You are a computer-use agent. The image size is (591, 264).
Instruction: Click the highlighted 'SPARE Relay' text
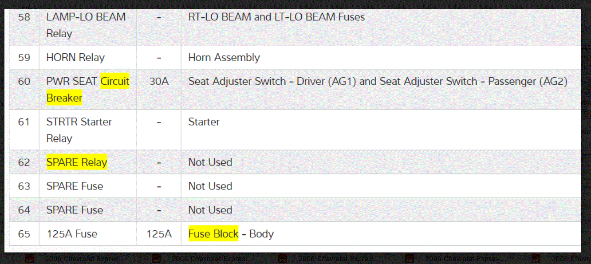(x=77, y=162)
